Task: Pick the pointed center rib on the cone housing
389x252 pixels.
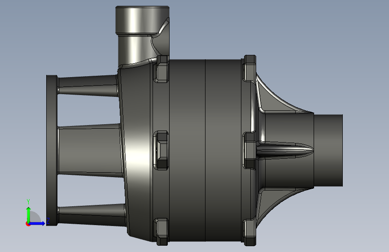Action: (285, 149)
